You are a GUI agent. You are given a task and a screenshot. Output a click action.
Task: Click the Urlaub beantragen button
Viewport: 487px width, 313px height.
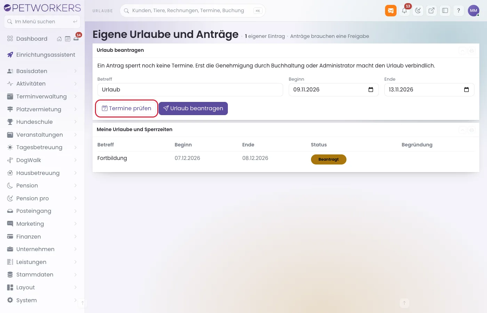pos(193,109)
